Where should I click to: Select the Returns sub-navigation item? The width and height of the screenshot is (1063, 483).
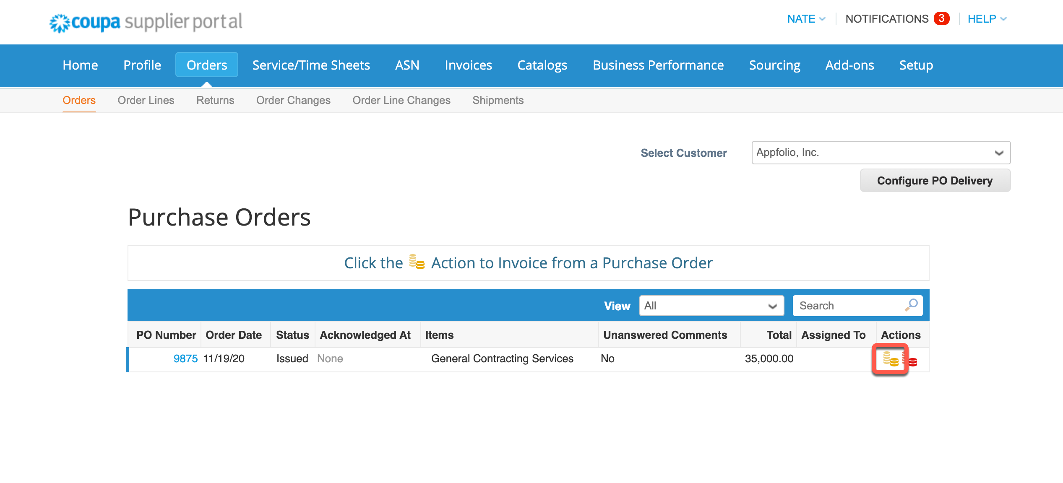click(x=215, y=100)
